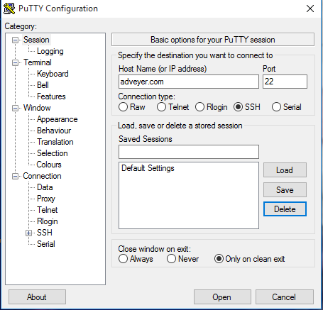The width and height of the screenshot is (323, 310).
Task: Select Default Settings in sessions list
Action: (x=148, y=168)
